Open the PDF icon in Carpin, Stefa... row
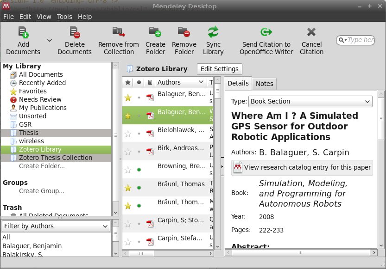The width and height of the screenshot is (386, 269). pos(150,242)
